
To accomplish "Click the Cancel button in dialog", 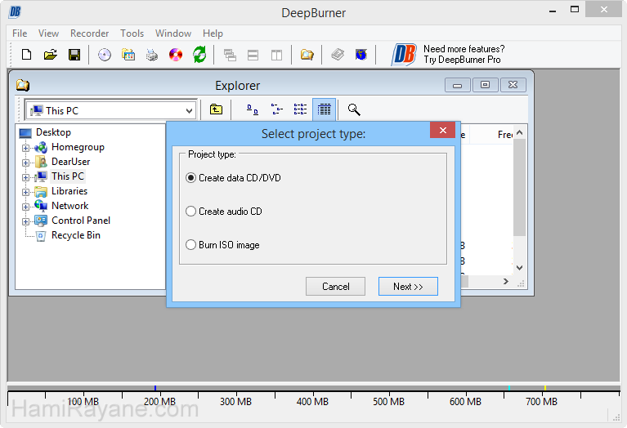I will click(x=335, y=286).
